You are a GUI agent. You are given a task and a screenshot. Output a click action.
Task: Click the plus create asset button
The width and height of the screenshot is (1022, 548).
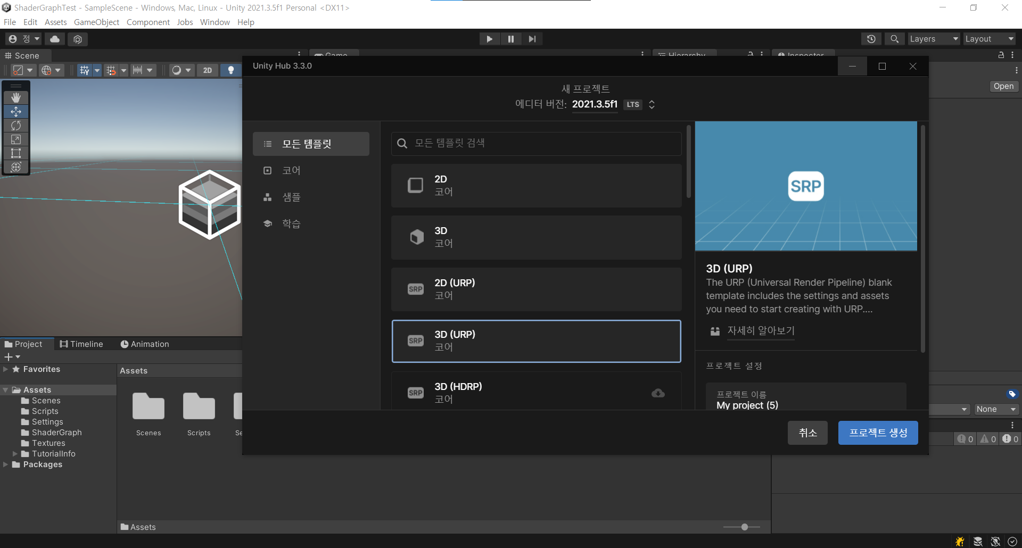[12, 357]
